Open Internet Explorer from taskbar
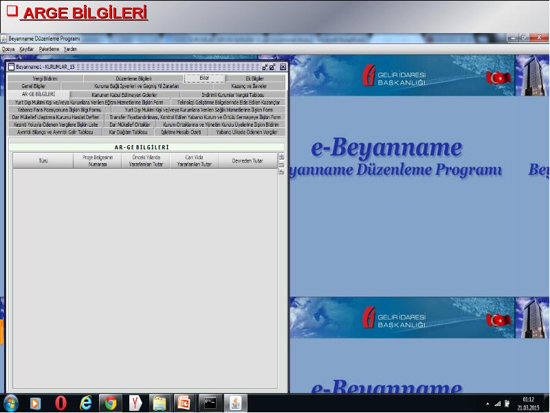Image resolution: width=550 pixels, height=413 pixels. click(x=85, y=403)
